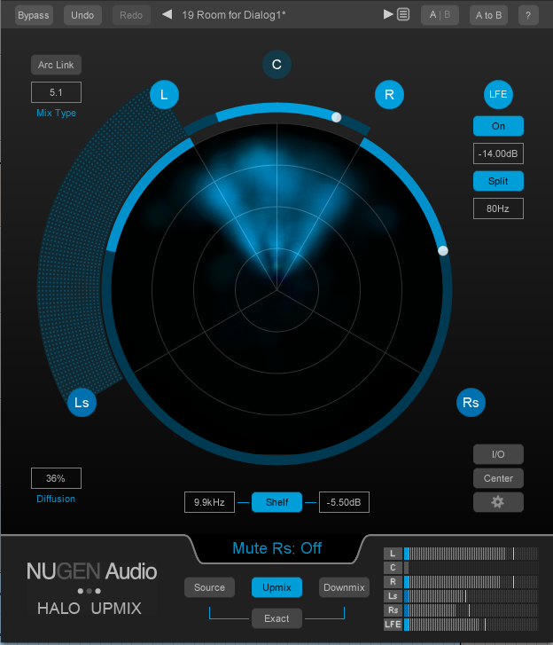Image resolution: width=553 pixels, height=645 pixels.
Task: Load the previous preset with left arrow
Action: pyautogui.click(x=167, y=15)
